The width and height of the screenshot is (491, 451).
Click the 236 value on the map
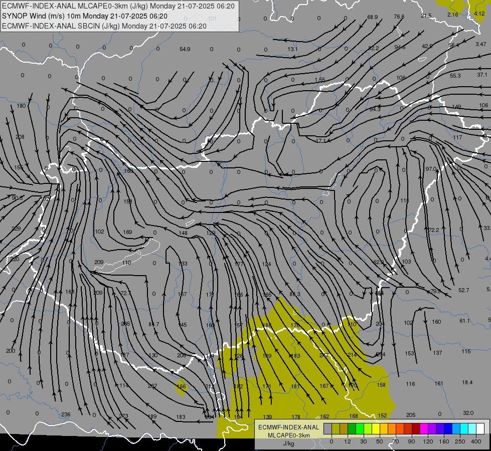pyautogui.click(x=66, y=414)
